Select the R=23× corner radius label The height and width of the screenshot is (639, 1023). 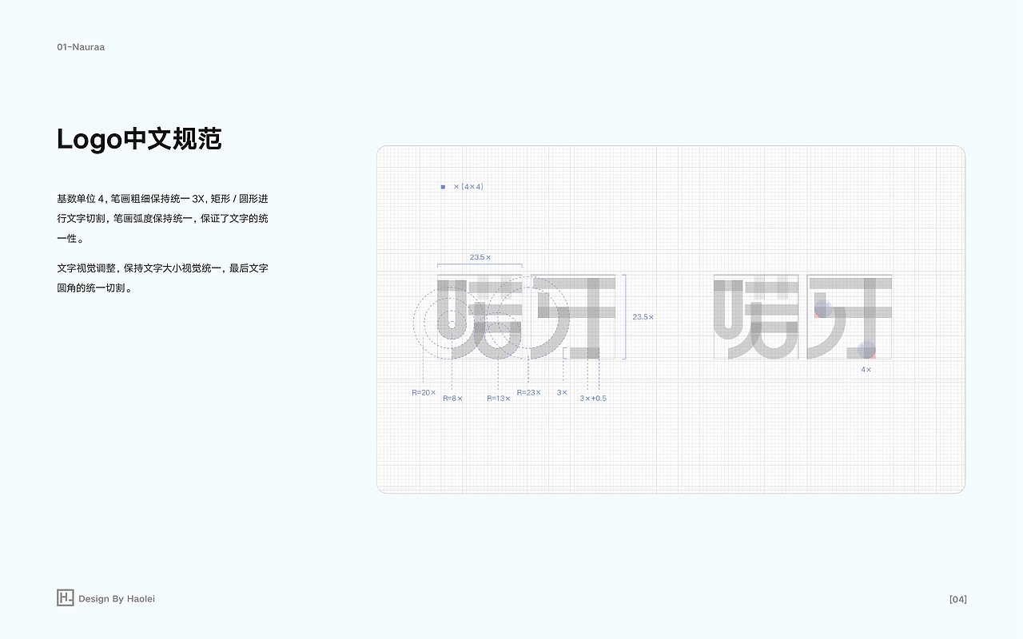pyautogui.click(x=528, y=392)
